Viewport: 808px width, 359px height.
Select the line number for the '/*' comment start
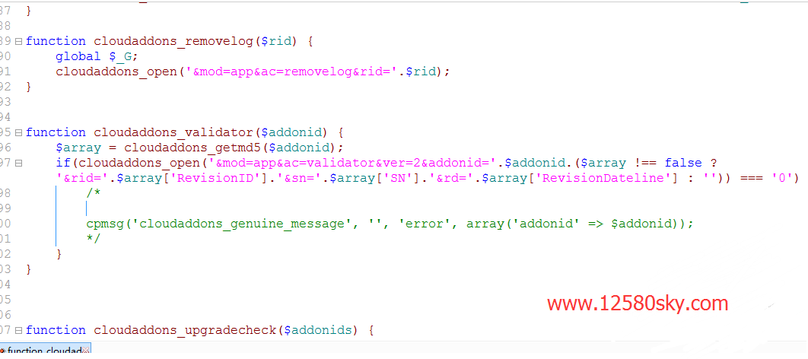[5, 194]
